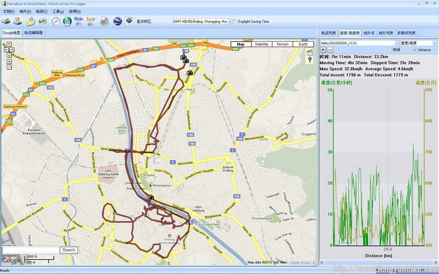Click the locr upload icon
Image resolution: width=439 pixels, height=274 pixels.
91,21
